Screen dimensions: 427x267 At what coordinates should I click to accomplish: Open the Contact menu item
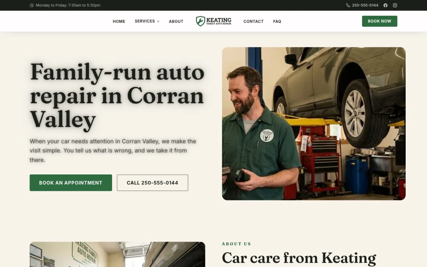(253, 21)
